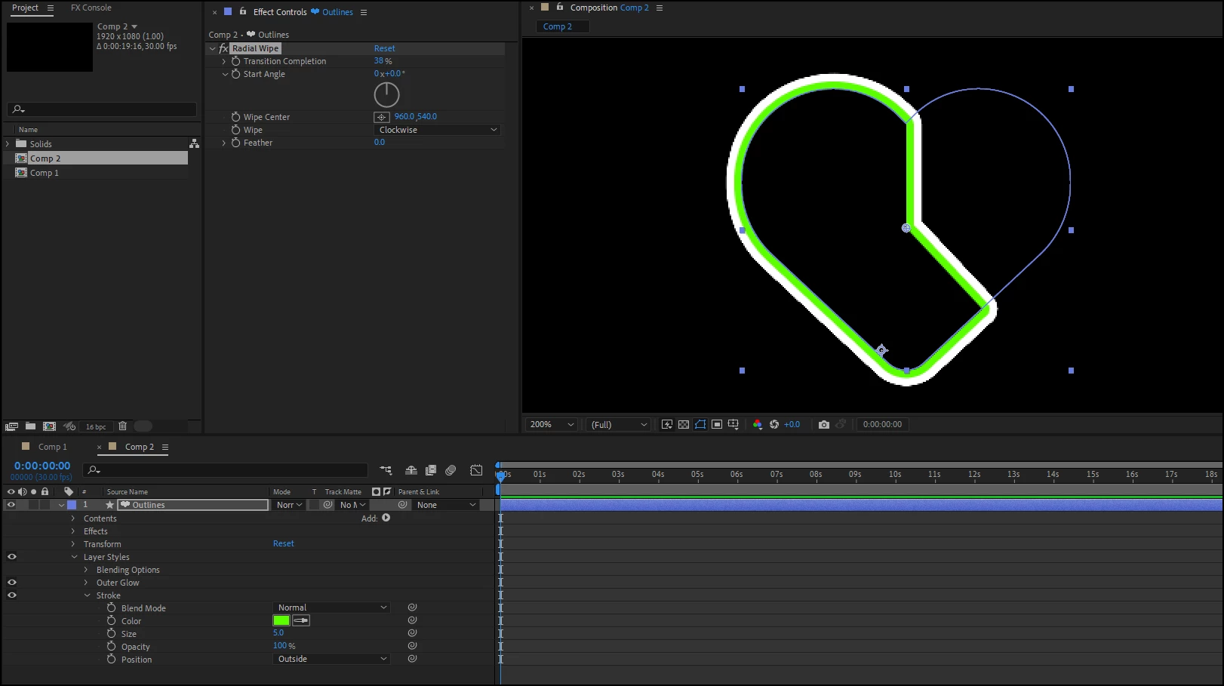This screenshot has width=1224, height=686.
Task: Toggle Transition Completion stopwatch
Action: pos(236,61)
